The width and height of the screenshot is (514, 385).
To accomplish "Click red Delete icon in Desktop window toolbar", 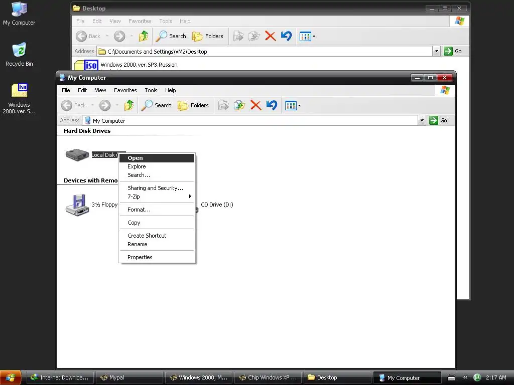I will 270,36.
